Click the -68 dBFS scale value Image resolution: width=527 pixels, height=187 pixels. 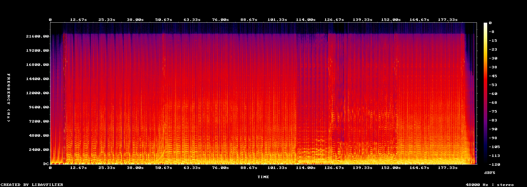click(x=493, y=103)
